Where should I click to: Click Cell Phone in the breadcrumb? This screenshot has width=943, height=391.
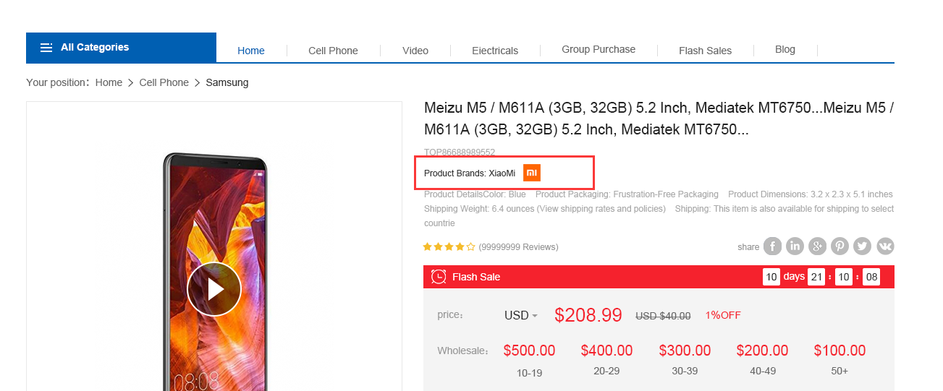(x=164, y=83)
